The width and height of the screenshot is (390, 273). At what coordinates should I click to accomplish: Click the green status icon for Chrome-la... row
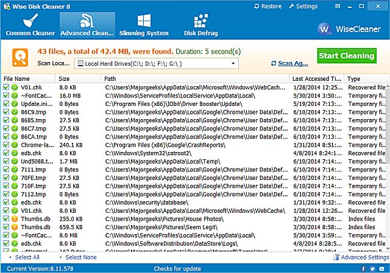pyautogui.click(x=15, y=145)
